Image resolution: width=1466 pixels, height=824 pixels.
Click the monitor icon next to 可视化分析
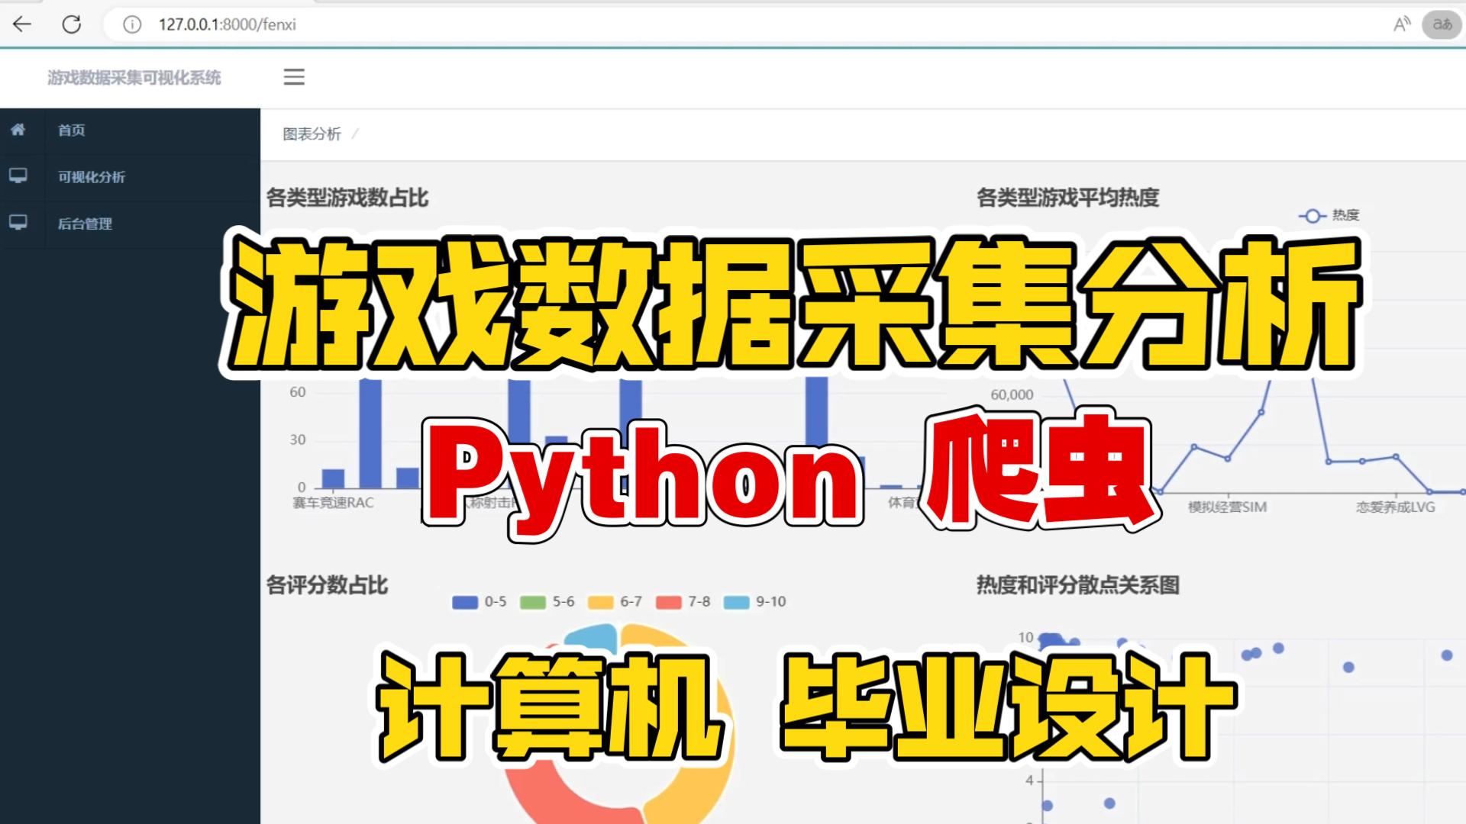click(x=19, y=175)
